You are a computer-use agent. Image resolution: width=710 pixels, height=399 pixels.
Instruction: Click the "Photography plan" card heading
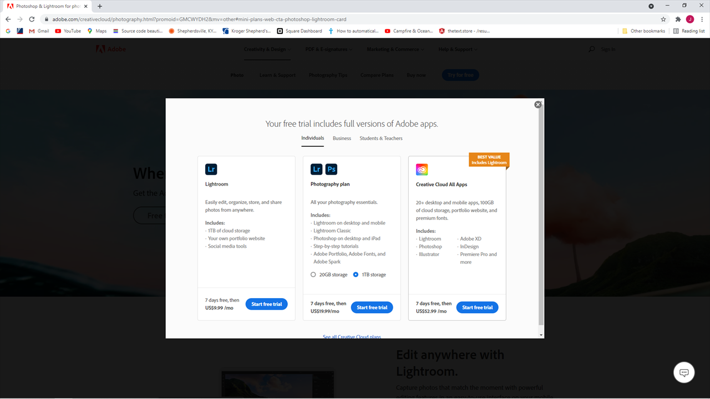[330, 184]
